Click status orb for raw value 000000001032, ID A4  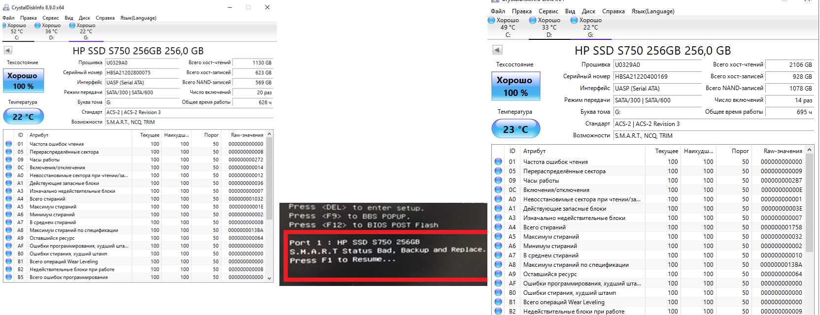[8, 199]
